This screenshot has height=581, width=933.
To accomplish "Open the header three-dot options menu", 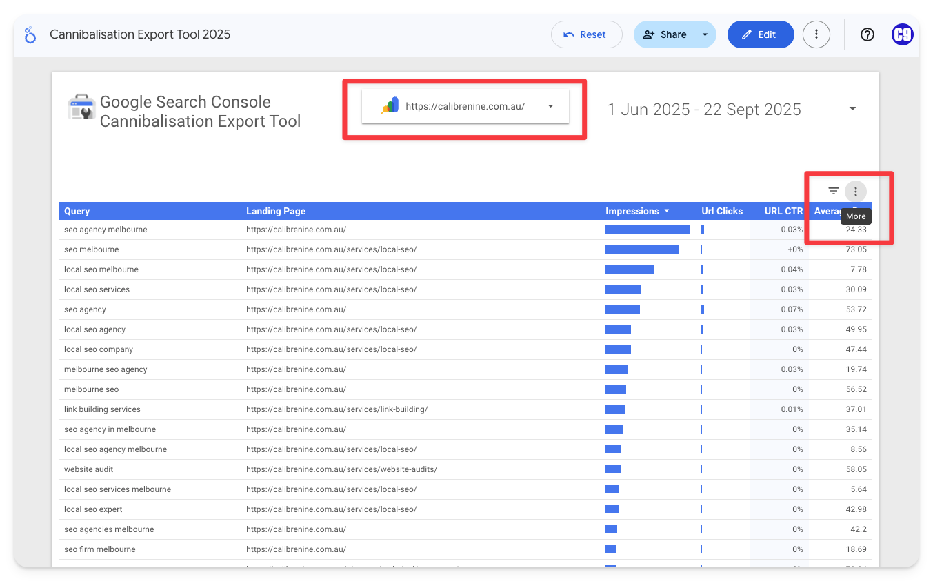I will pos(816,34).
